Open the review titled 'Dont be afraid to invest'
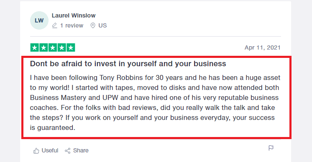Viewport: 312px width, 162px height. (x=128, y=64)
